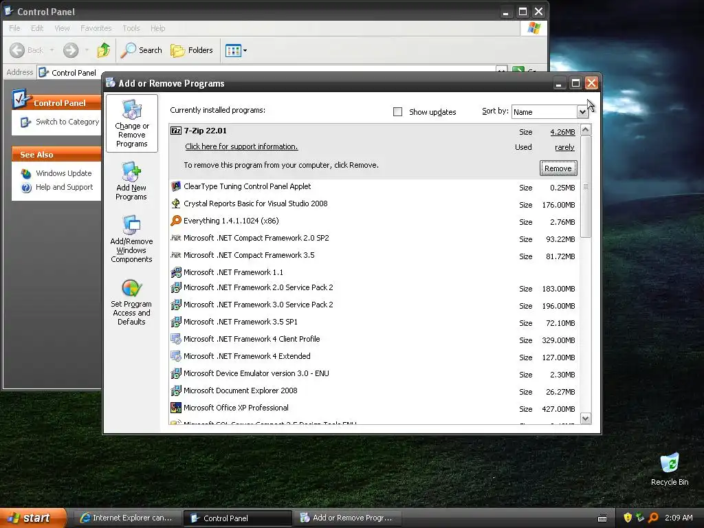This screenshot has height=528, width=704.
Task: Click the Everything search program icon
Action: pyautogui.click(x=176, y=221)
